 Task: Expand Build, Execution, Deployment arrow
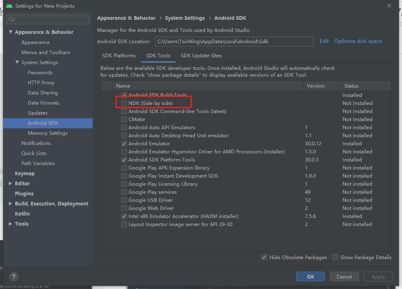[x=10, y=203]
